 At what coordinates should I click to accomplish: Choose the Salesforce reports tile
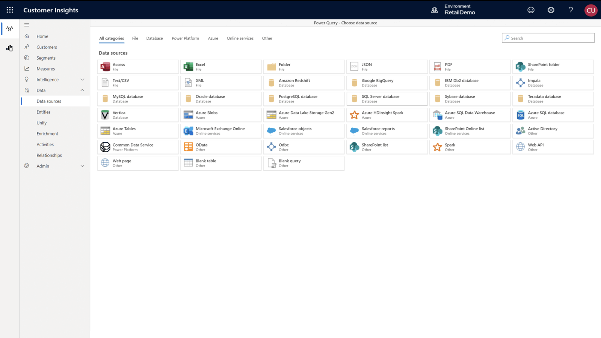click(x=387, y=131)
